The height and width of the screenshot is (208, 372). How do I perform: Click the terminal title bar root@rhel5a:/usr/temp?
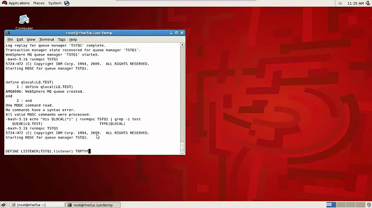click(89, 33)
